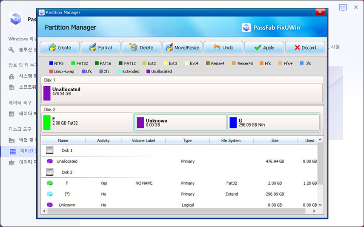This screenshot has height=227, width=364.
Task: Apply pending partition changes
Action: click(x=264, y=48)
